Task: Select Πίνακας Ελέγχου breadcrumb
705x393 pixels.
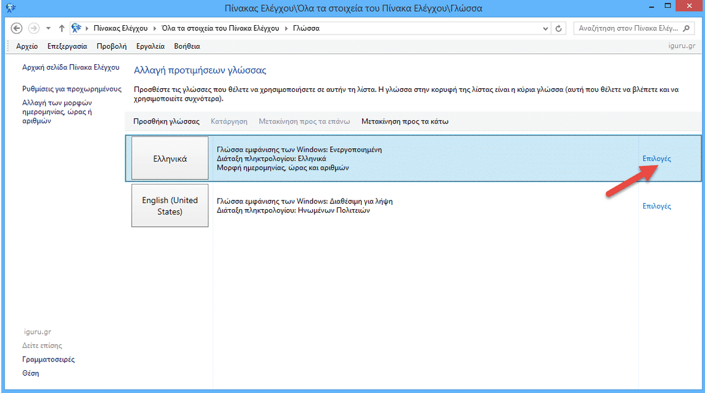Action: (x=120, y=28)
